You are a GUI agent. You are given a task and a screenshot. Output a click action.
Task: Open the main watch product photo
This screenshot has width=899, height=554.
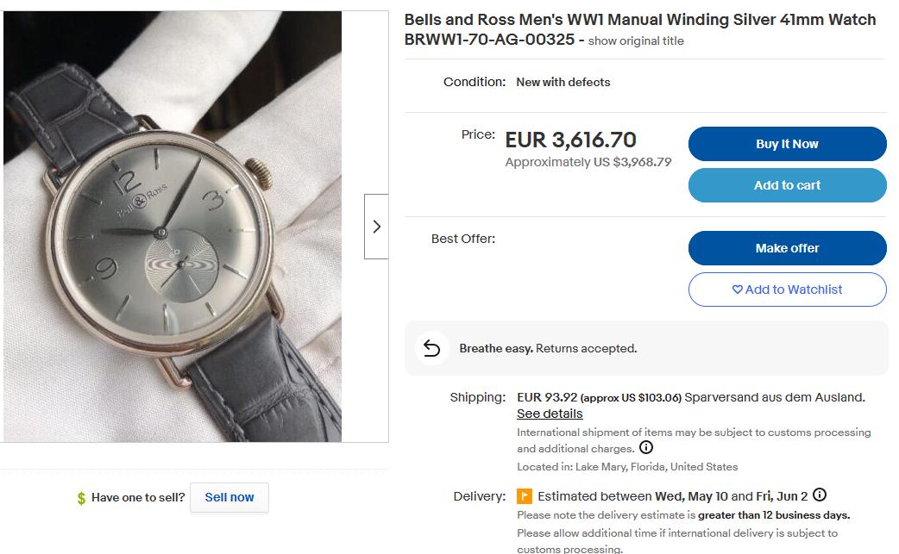173,227
